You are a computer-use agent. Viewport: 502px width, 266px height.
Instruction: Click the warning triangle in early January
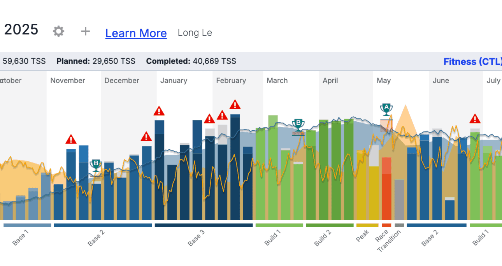pos(159,112)
